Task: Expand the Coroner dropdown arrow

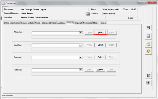Action: pos(81,57)
